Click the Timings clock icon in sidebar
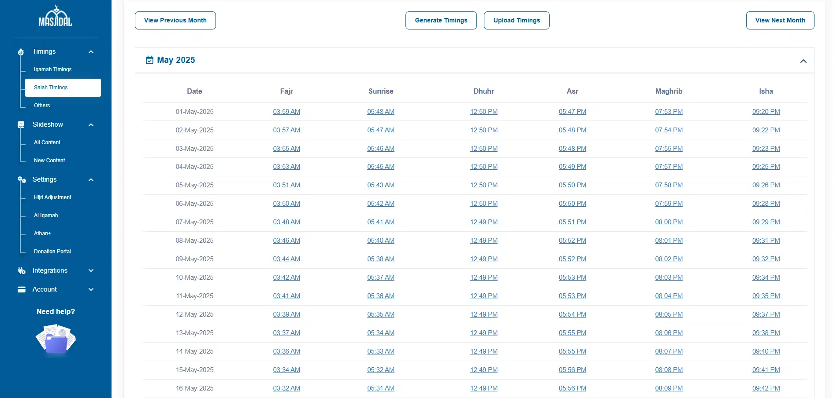The image size is (833, 398). [x=21, y=52]
